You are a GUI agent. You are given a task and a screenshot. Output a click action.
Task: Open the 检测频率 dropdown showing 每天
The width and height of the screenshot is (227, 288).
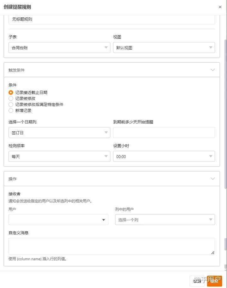click(59, 156)
